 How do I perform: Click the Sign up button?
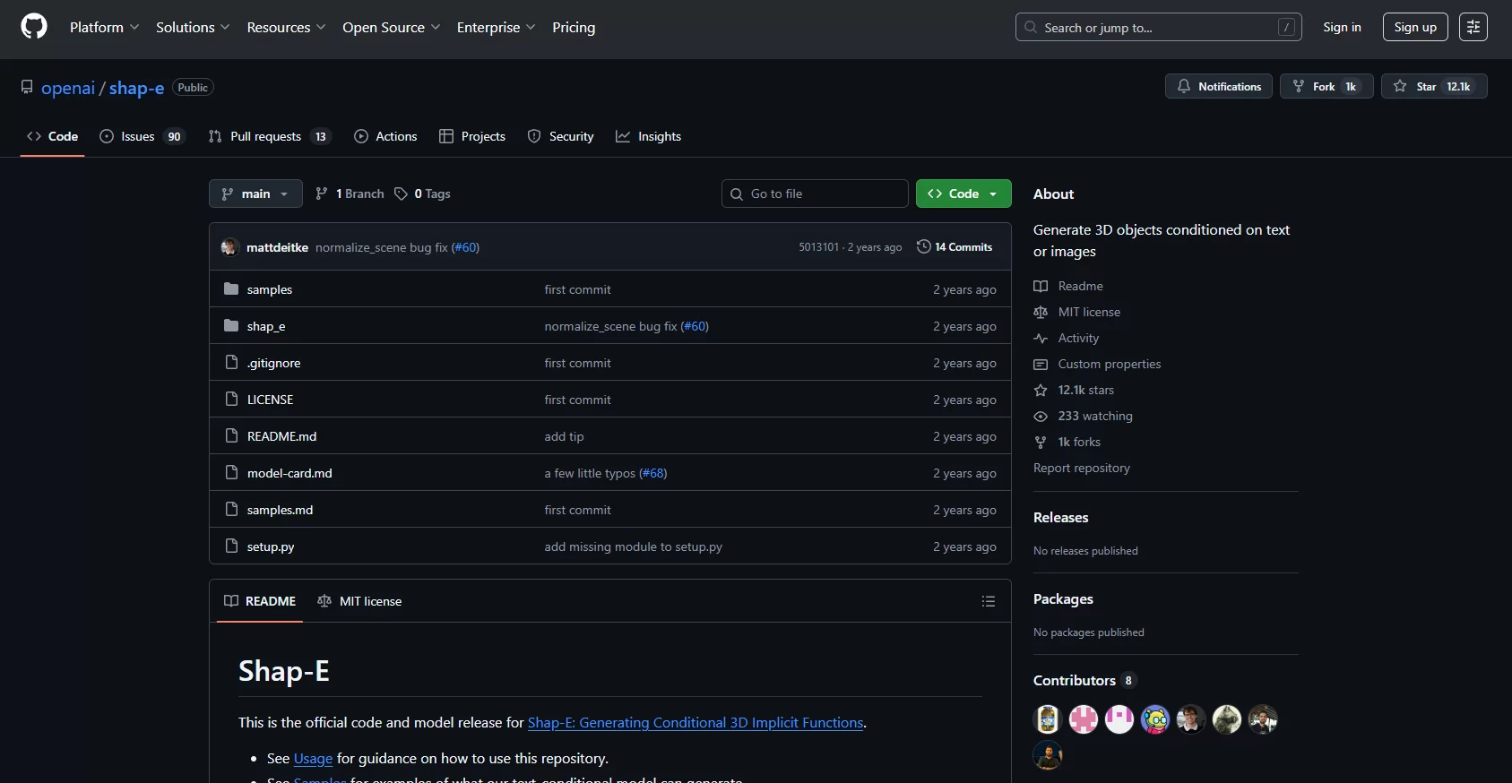(x=1414, y=27)
